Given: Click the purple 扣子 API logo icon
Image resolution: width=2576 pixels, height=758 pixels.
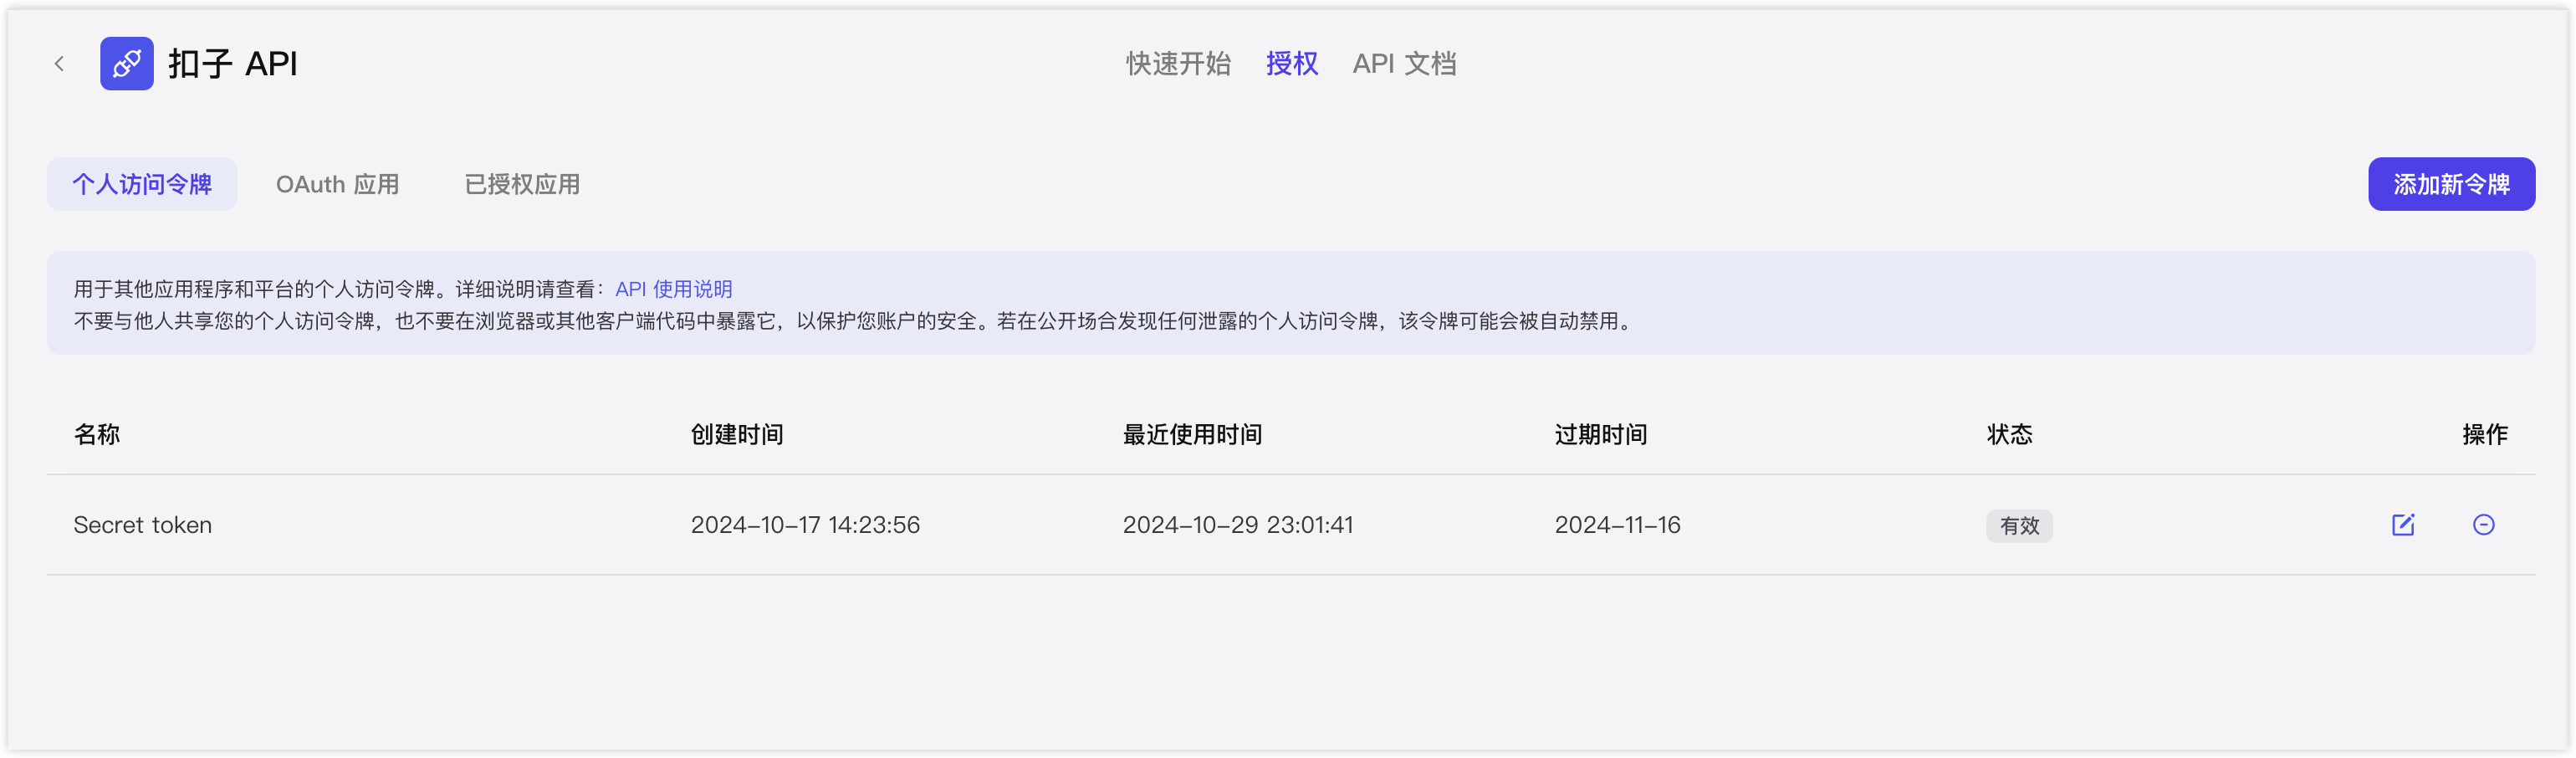Looking at the screenshot, I should 127,64.
